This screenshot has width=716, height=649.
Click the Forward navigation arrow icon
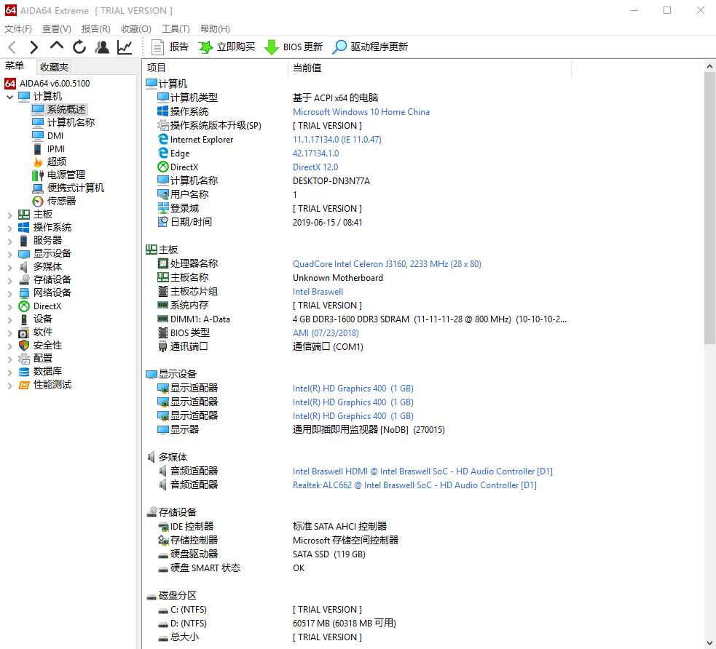34,47
